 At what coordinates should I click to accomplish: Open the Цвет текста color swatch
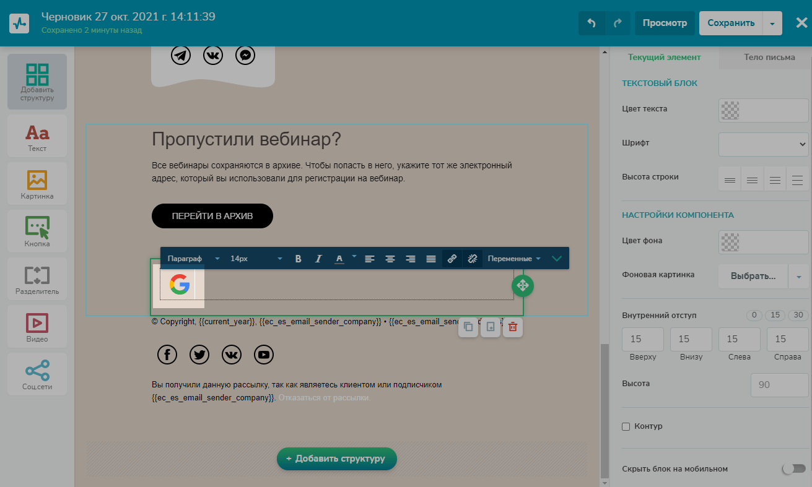pos(763,110)
